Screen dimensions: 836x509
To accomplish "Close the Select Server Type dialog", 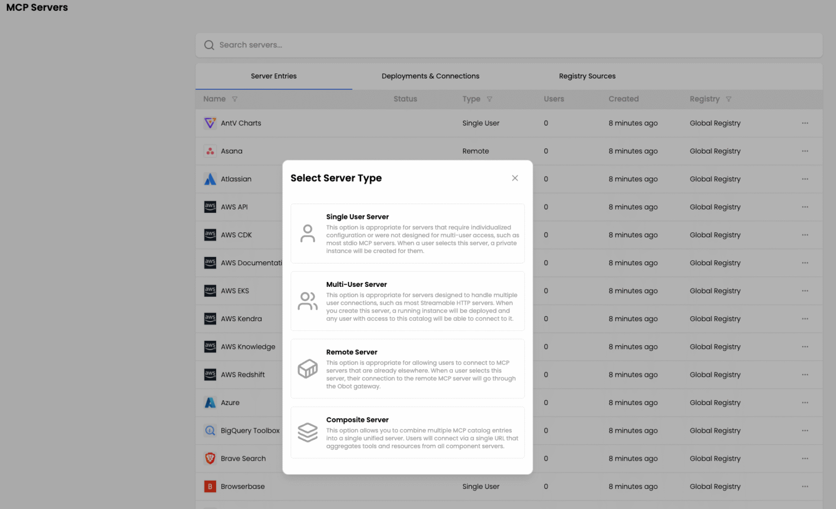I will [515, 178].
